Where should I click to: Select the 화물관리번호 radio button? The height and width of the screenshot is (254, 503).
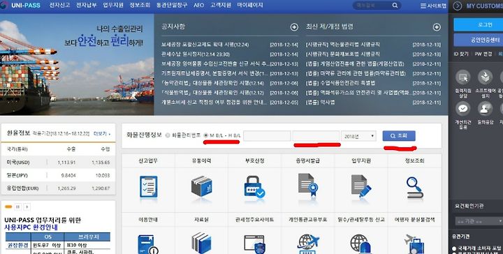click(x=168, y=135)
